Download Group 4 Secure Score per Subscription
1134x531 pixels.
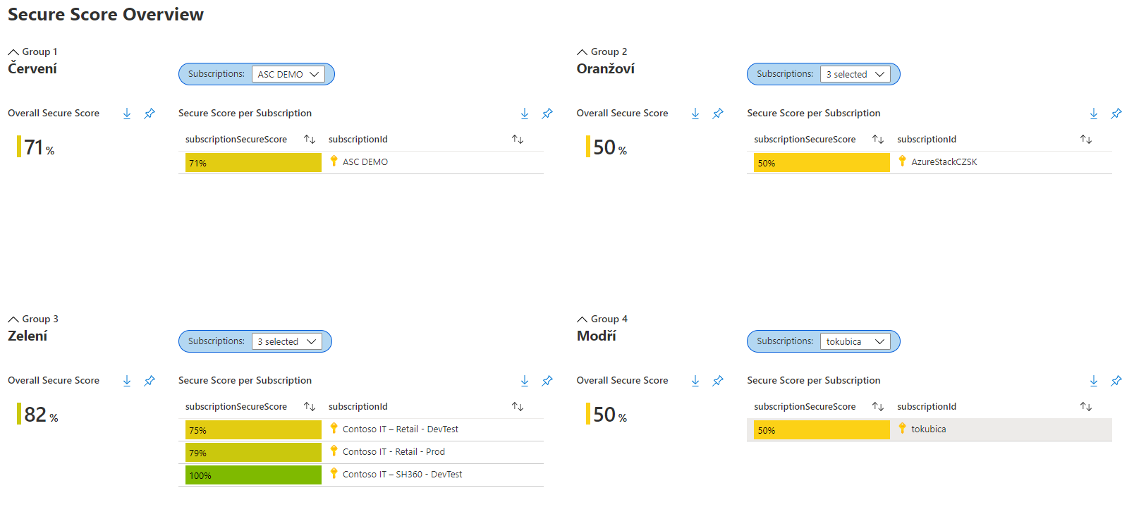(1093, 381)
